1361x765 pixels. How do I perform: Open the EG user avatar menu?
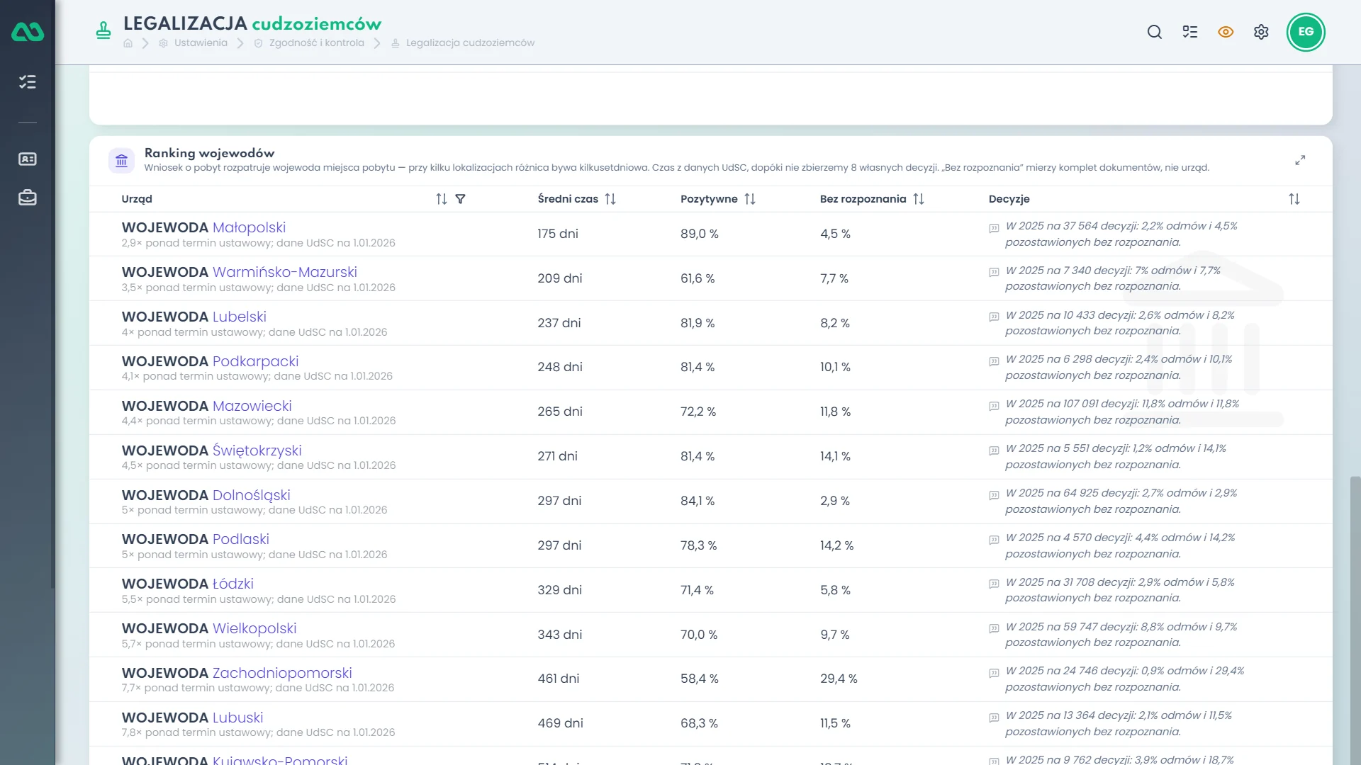tap(1306, 32)
